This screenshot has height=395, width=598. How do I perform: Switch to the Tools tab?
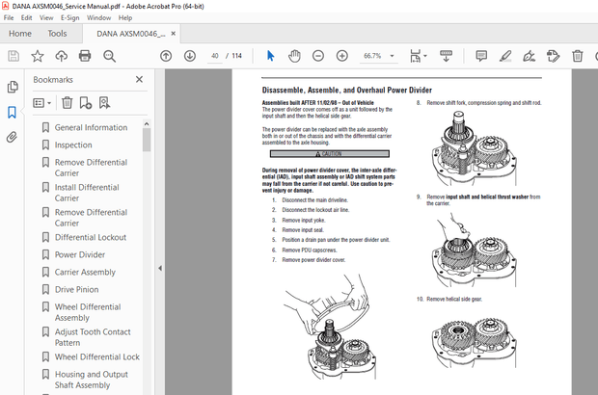(x=57, y=34)
